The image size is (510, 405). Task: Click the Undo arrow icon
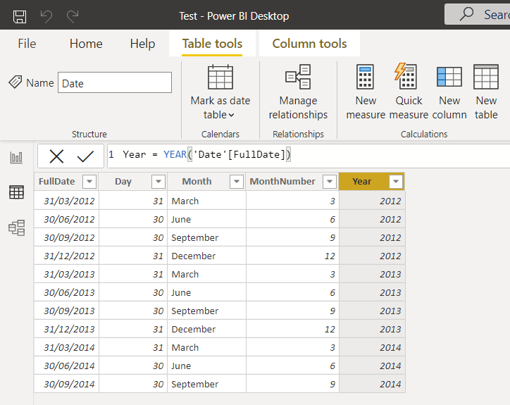click(x=46, y=15)
